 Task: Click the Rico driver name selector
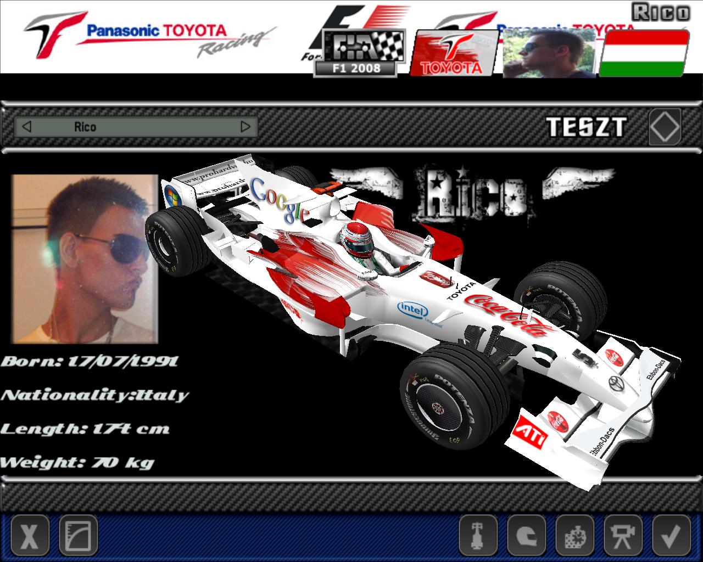pyautogui.click(x=136, y=127)
